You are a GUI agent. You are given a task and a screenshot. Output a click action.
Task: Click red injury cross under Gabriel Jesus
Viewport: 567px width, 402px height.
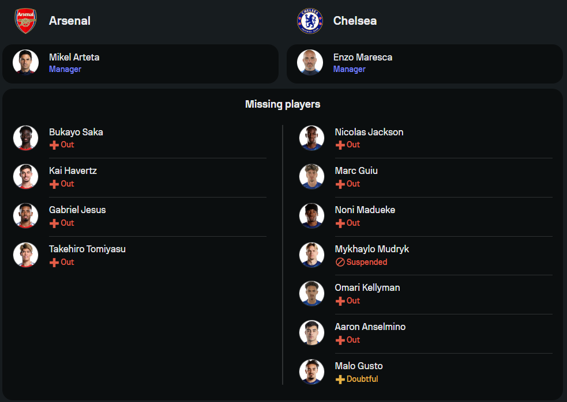click(x=54, y=223)
